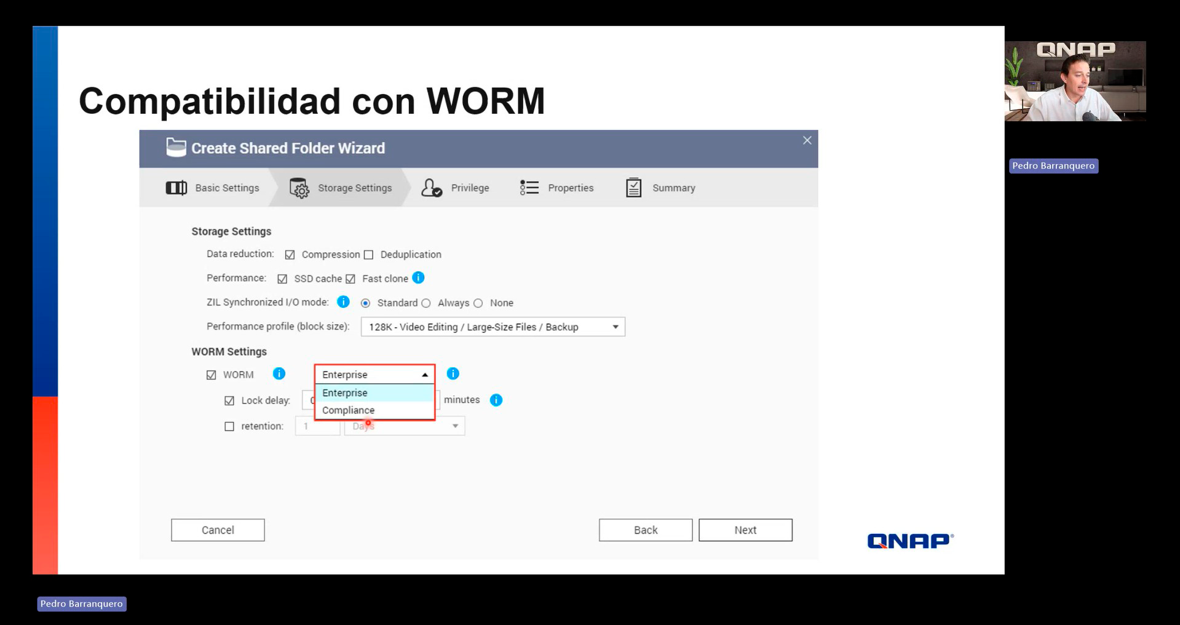The width and height of the screenshot is (1180, 625).
Task: Show info for ZIL Synchronized I/O mode
Action: point(343,302)
